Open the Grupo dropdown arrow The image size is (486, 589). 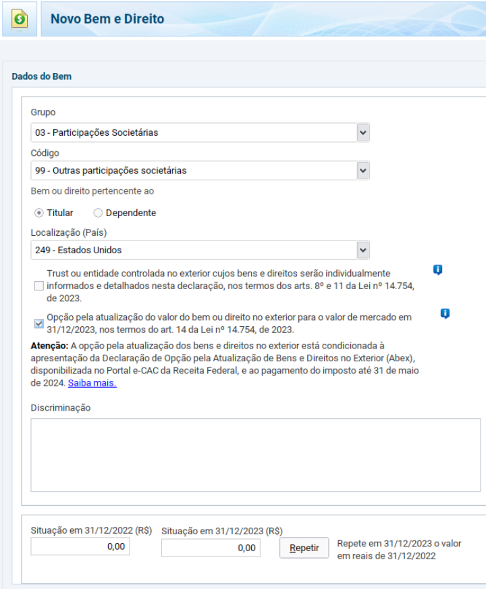(x=363, y=132)
